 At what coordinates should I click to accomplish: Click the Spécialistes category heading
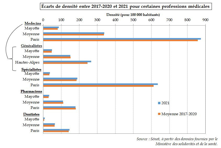[x=31, y=70]
